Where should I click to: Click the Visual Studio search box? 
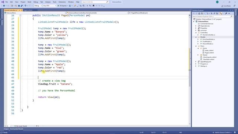point(95,2)
